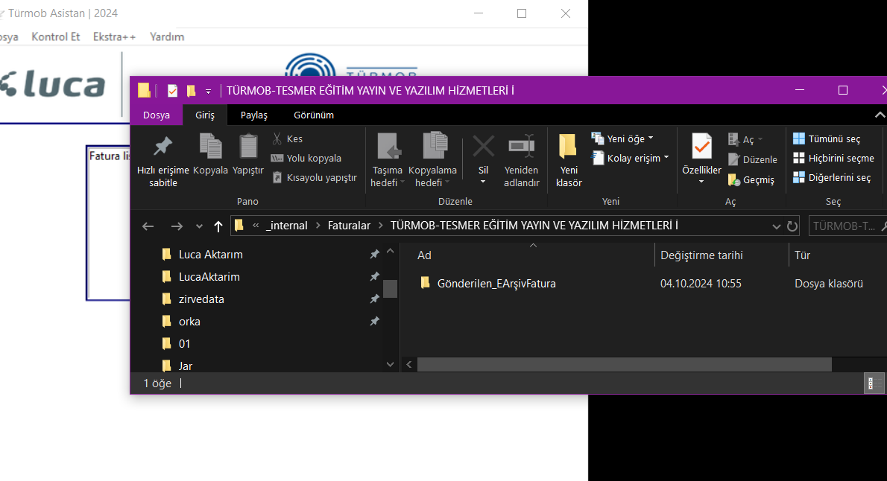
Task: Click Tümünü seç select all
Action: coord(827,139)
